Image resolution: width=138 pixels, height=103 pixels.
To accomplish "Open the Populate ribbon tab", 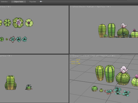I will [33, 1].
